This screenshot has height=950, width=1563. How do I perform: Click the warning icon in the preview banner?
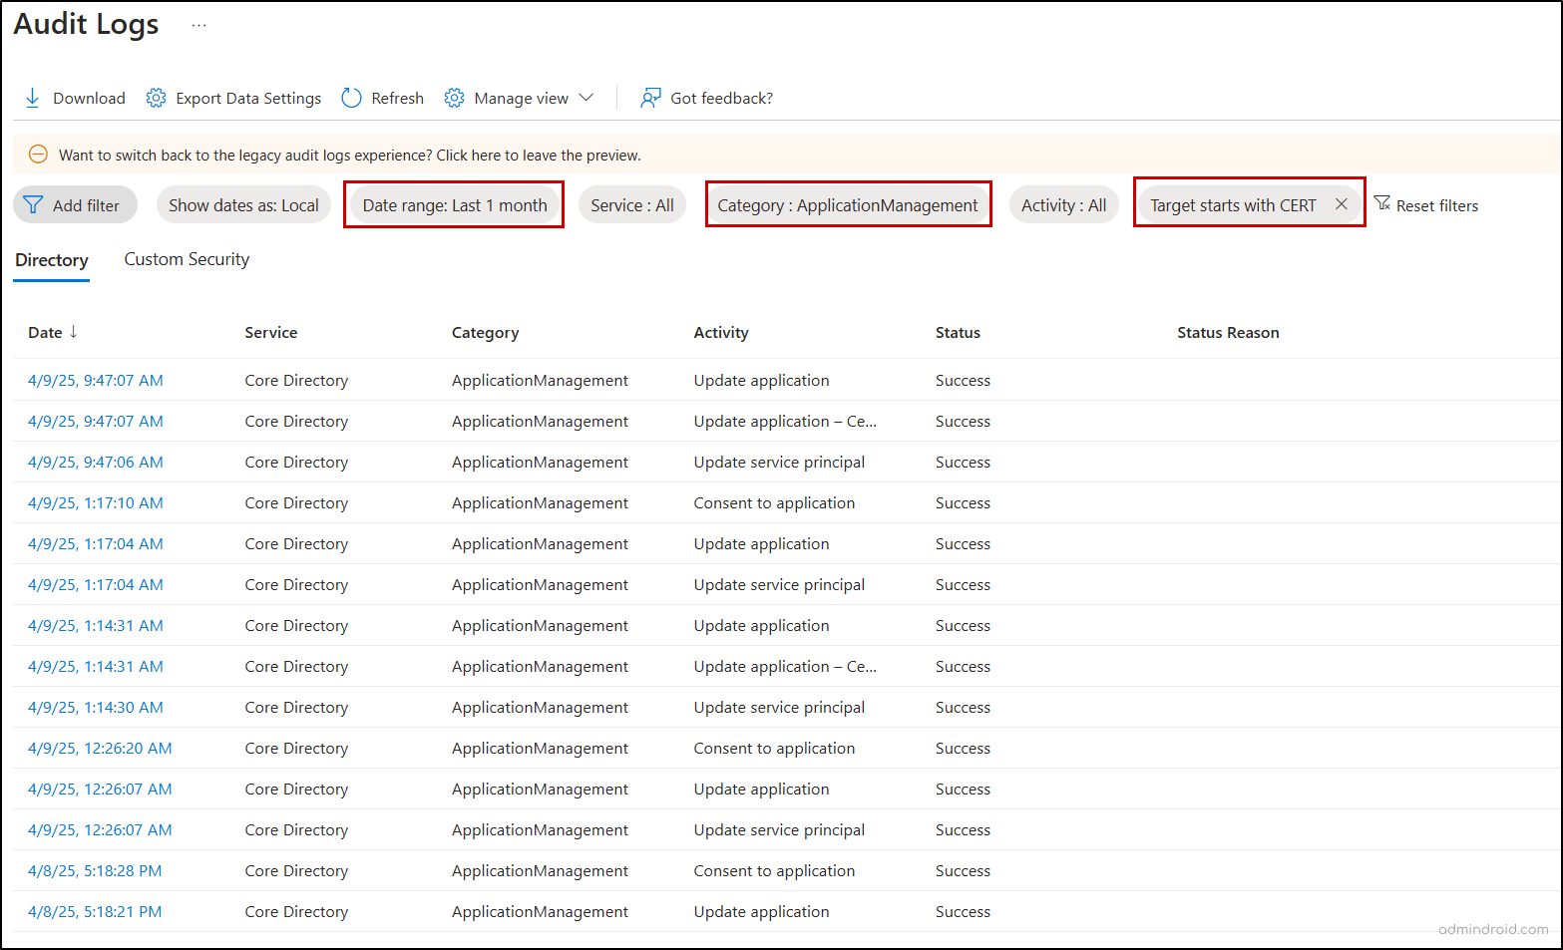click(38, 155)
